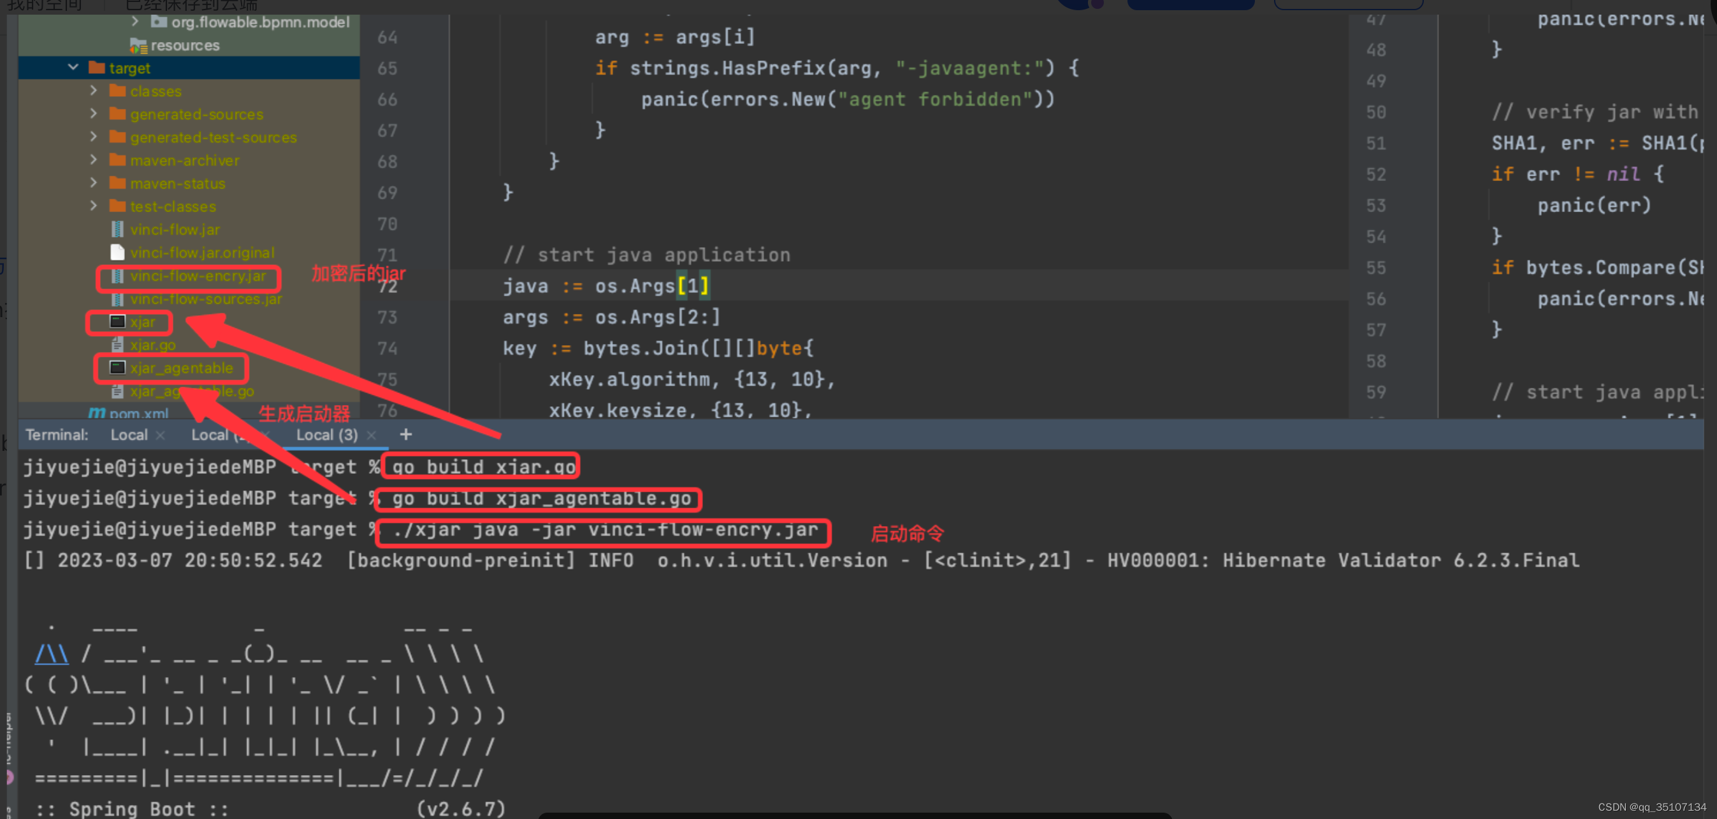Select vinci-flow-encry.jar in the project tree
Viewport: 1717px width, 819px height.
coord(198,276)
